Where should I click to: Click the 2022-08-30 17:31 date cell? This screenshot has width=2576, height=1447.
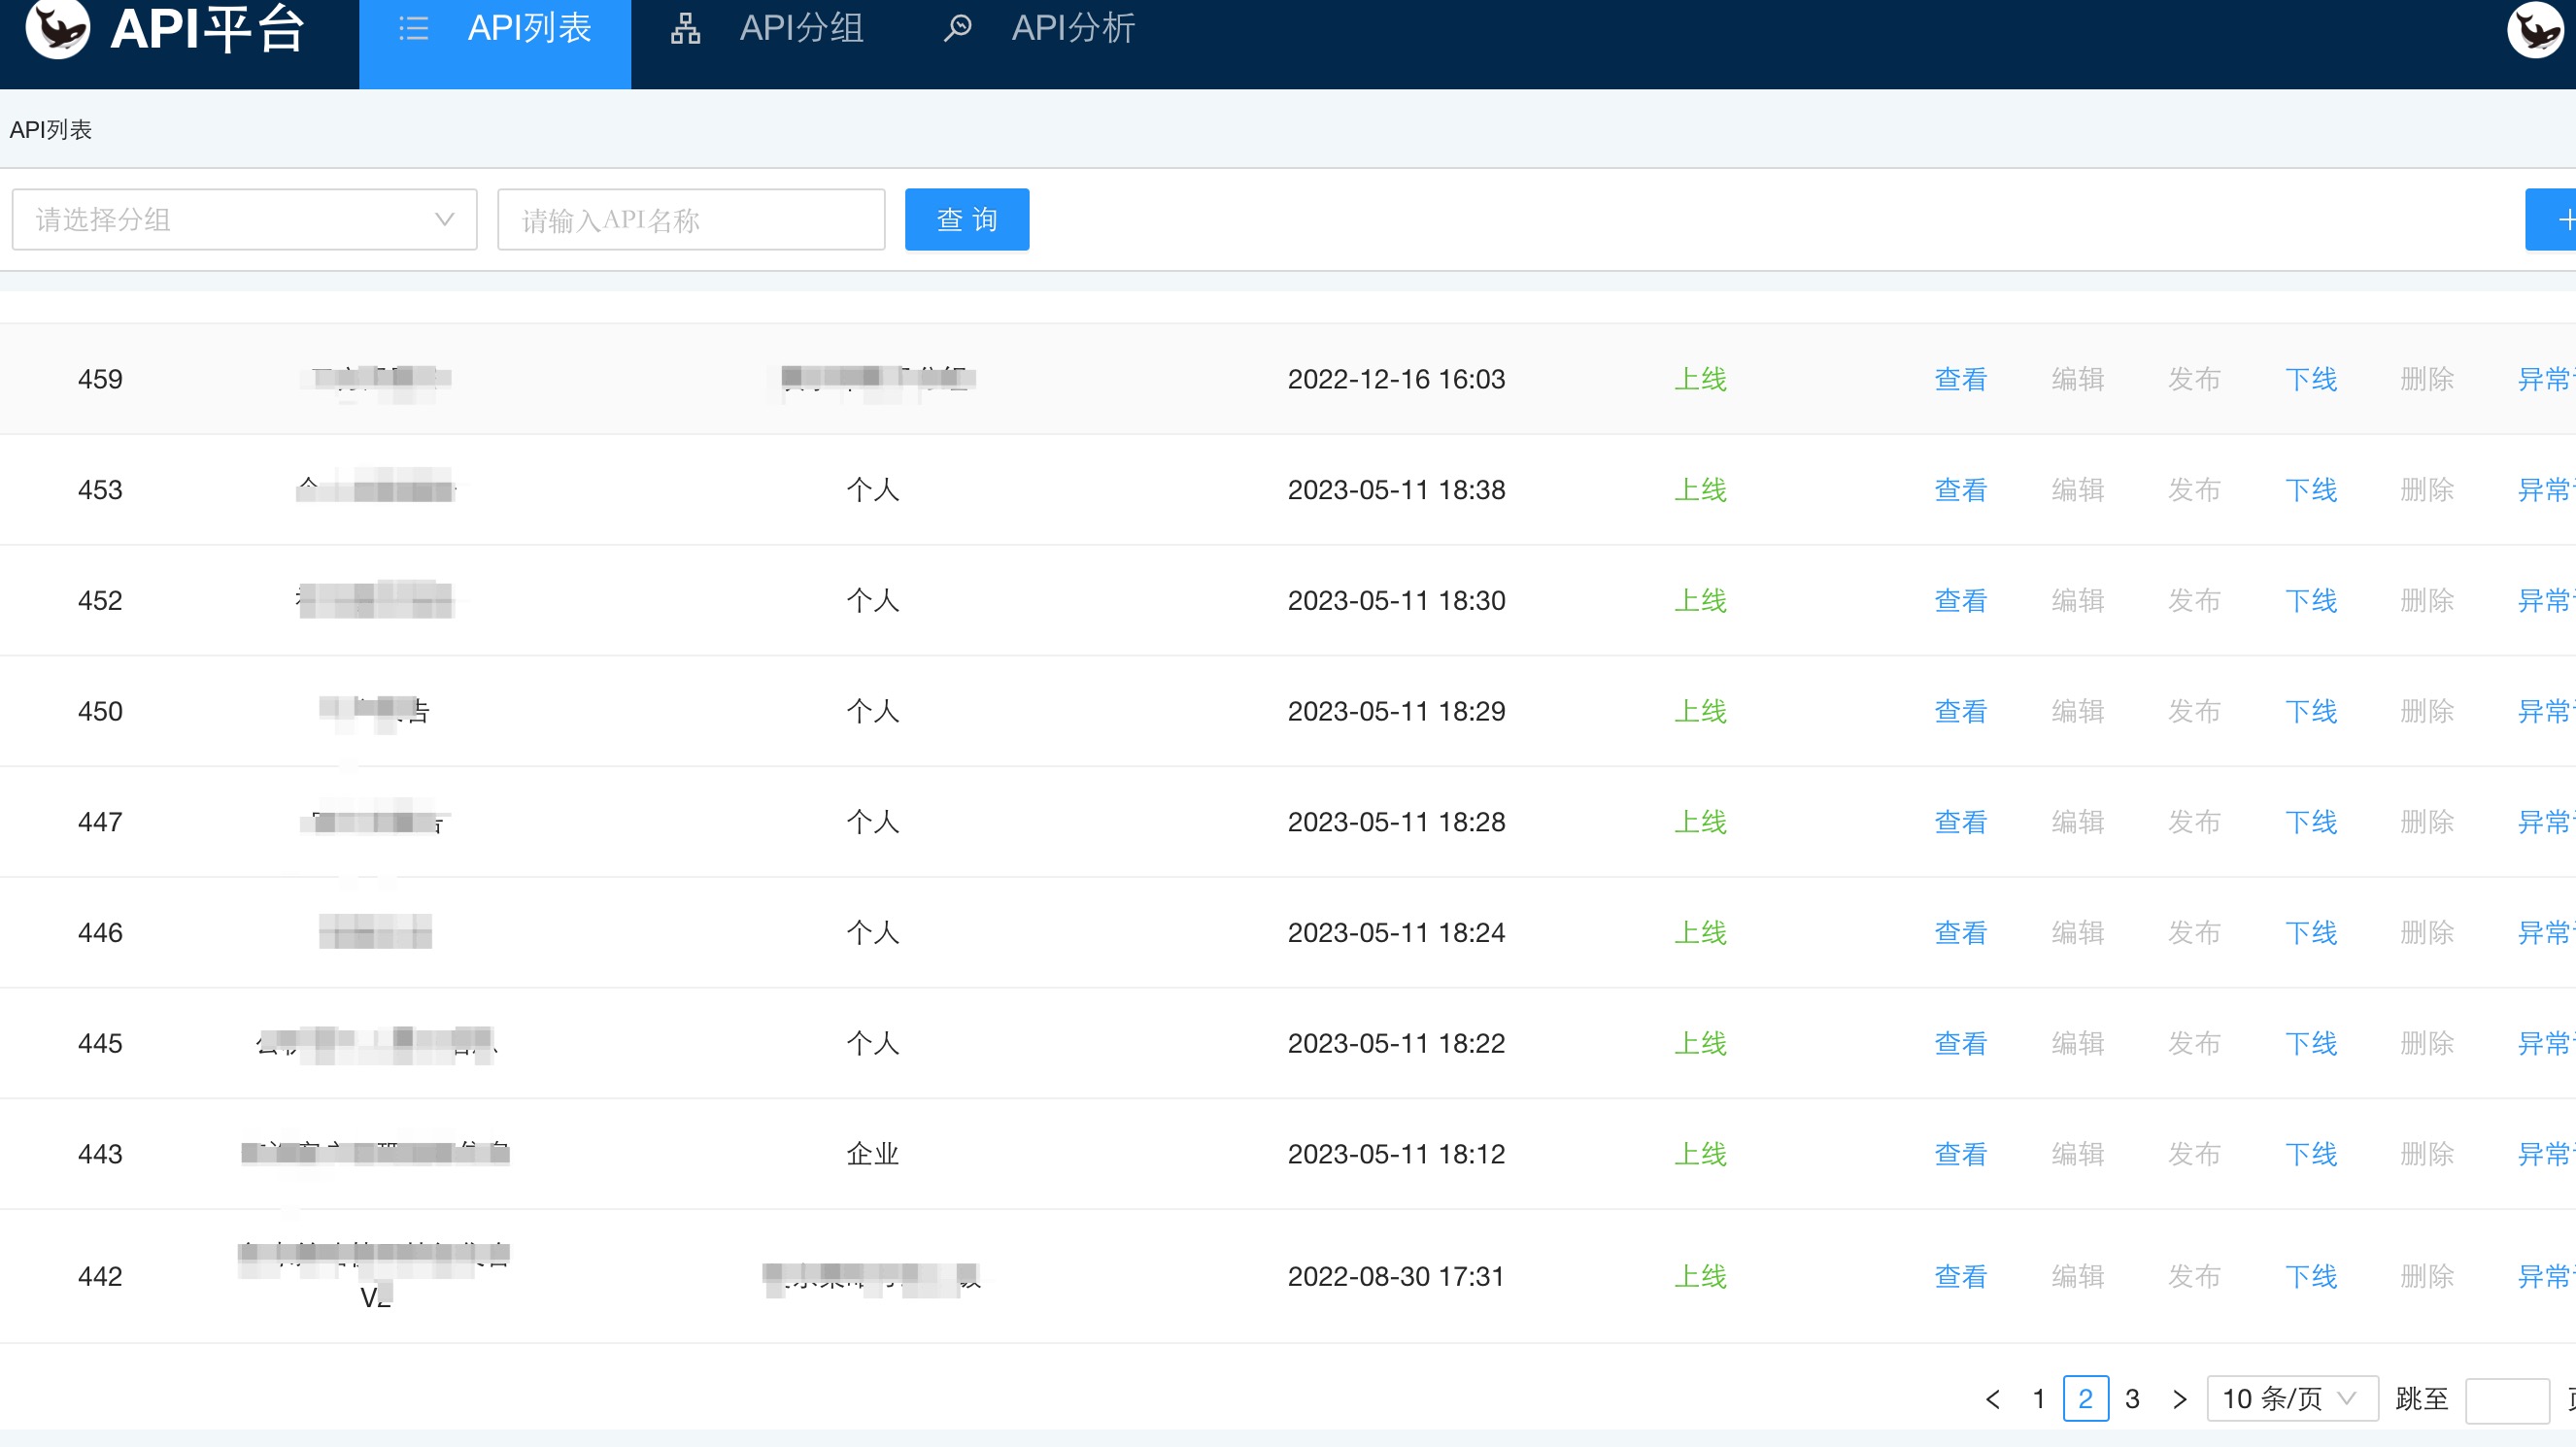coord(1396,1276)
